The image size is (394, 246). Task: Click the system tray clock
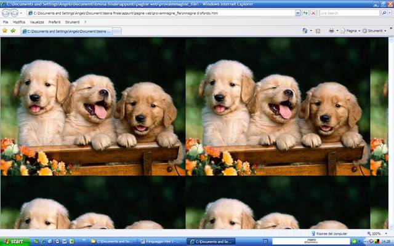click(385, 242)
